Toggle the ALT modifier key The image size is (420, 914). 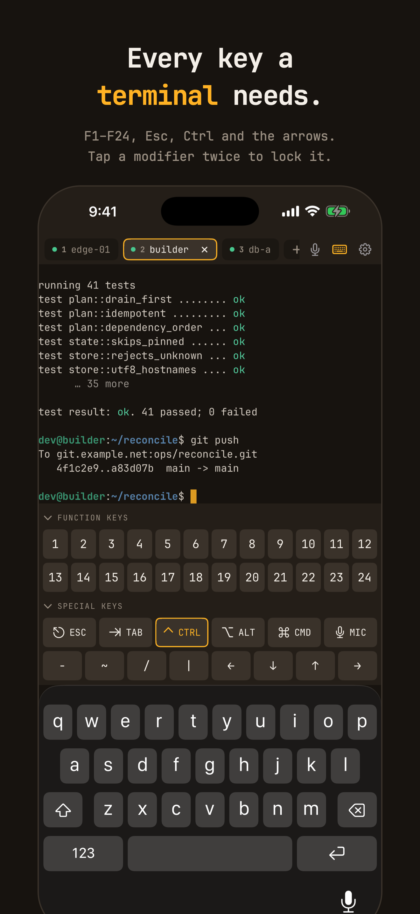point(238,632)
